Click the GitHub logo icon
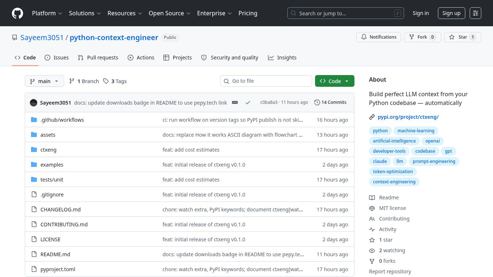 coord(18,13)
